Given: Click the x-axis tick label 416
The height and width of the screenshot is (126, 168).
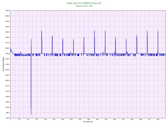Looking at the screenshot, I should tap(123, 119).
